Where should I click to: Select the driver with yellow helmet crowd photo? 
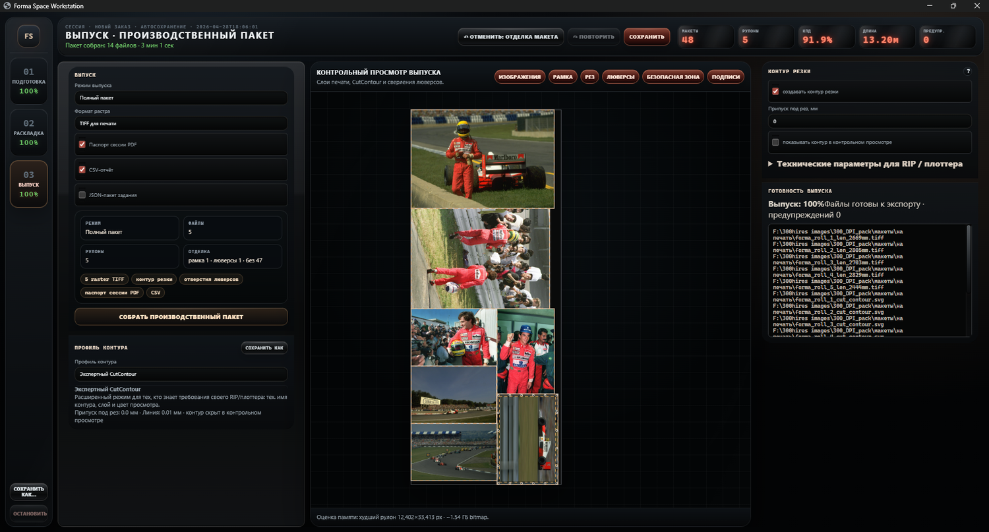(454, 338)
